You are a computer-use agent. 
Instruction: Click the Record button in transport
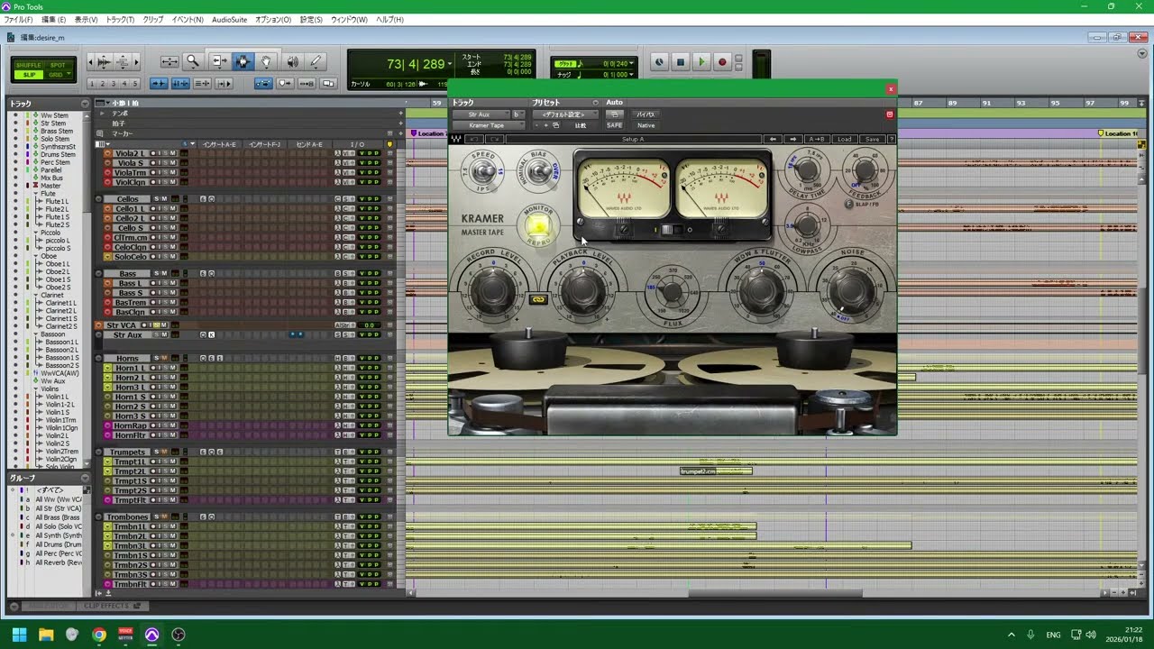coord(722,62)
